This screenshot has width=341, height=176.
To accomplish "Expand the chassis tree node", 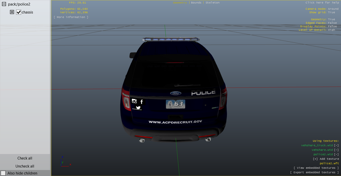I will pyautogui.click(x=12, y=12).
